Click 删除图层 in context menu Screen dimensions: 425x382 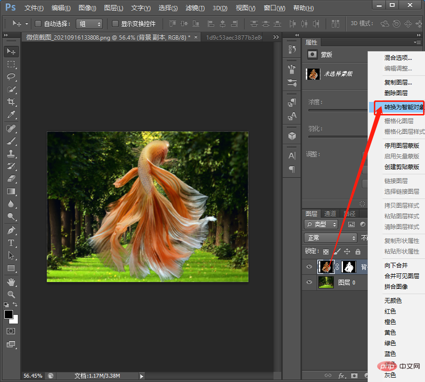[396, 93]
